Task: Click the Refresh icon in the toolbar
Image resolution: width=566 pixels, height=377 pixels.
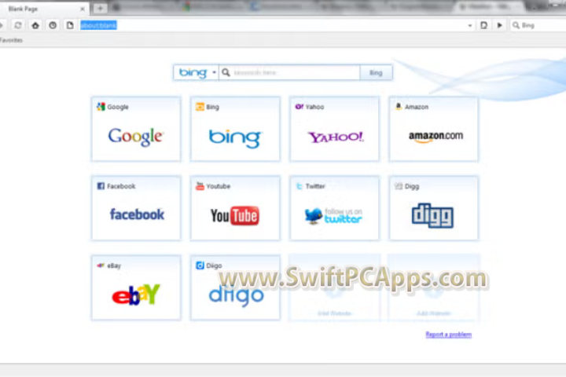Action: pyautogui.click(x=18, y=25)
